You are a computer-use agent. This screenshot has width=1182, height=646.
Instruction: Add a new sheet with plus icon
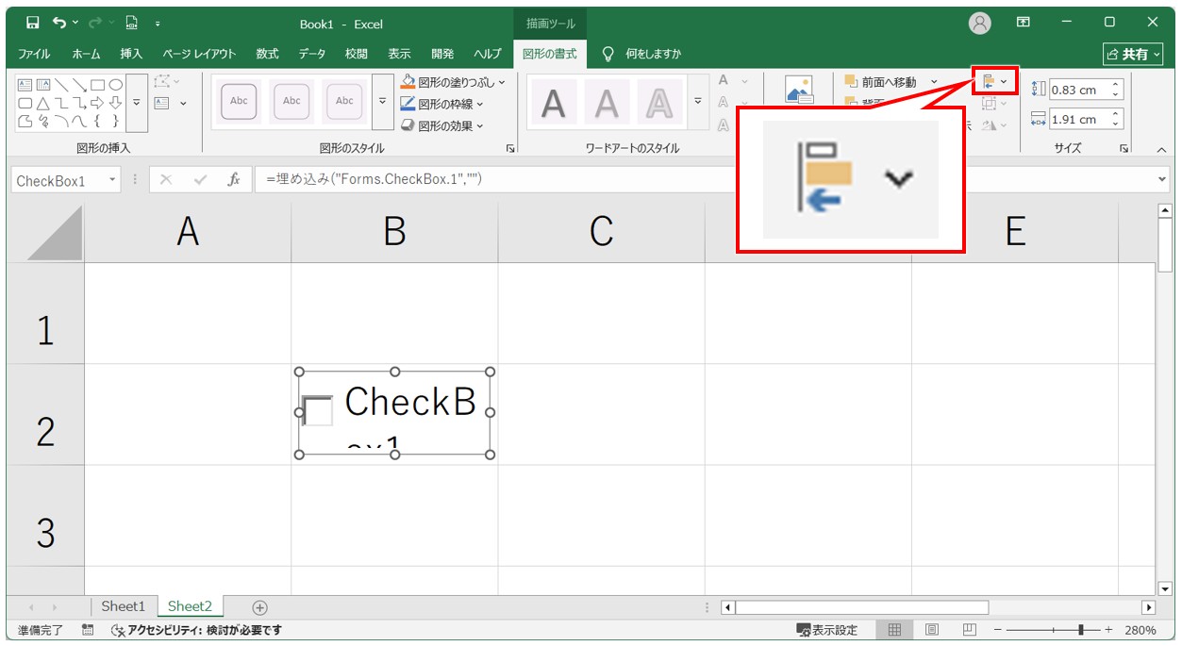(x=260, y=607)
